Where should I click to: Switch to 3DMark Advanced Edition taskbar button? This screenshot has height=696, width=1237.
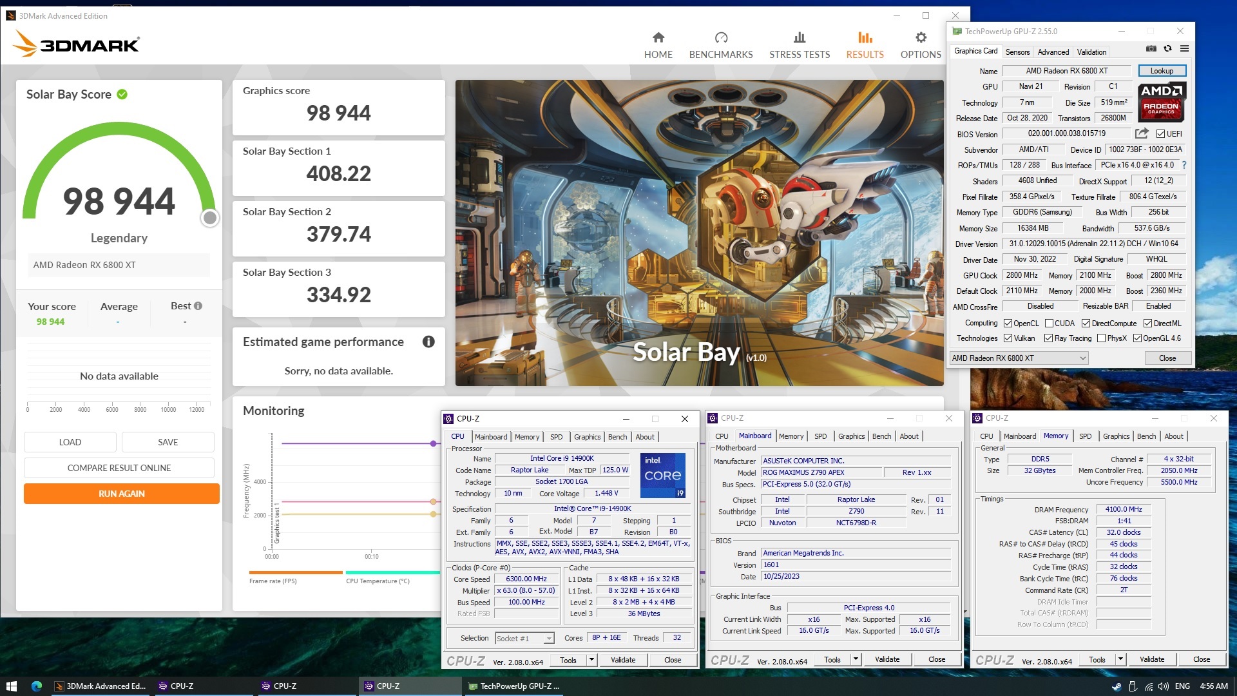(100, 686)
